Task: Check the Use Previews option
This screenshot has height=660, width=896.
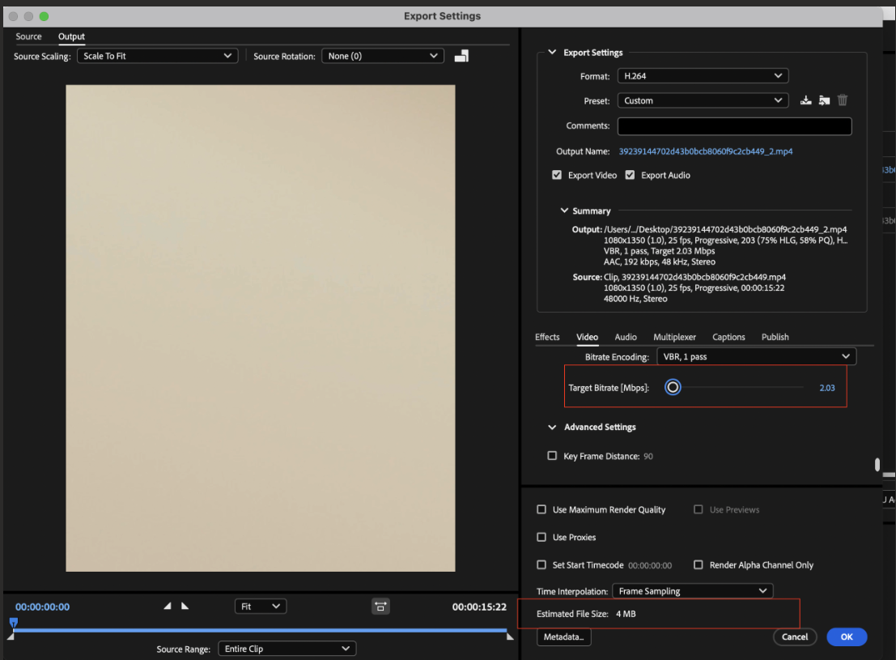Action: [x=699, y=509]
